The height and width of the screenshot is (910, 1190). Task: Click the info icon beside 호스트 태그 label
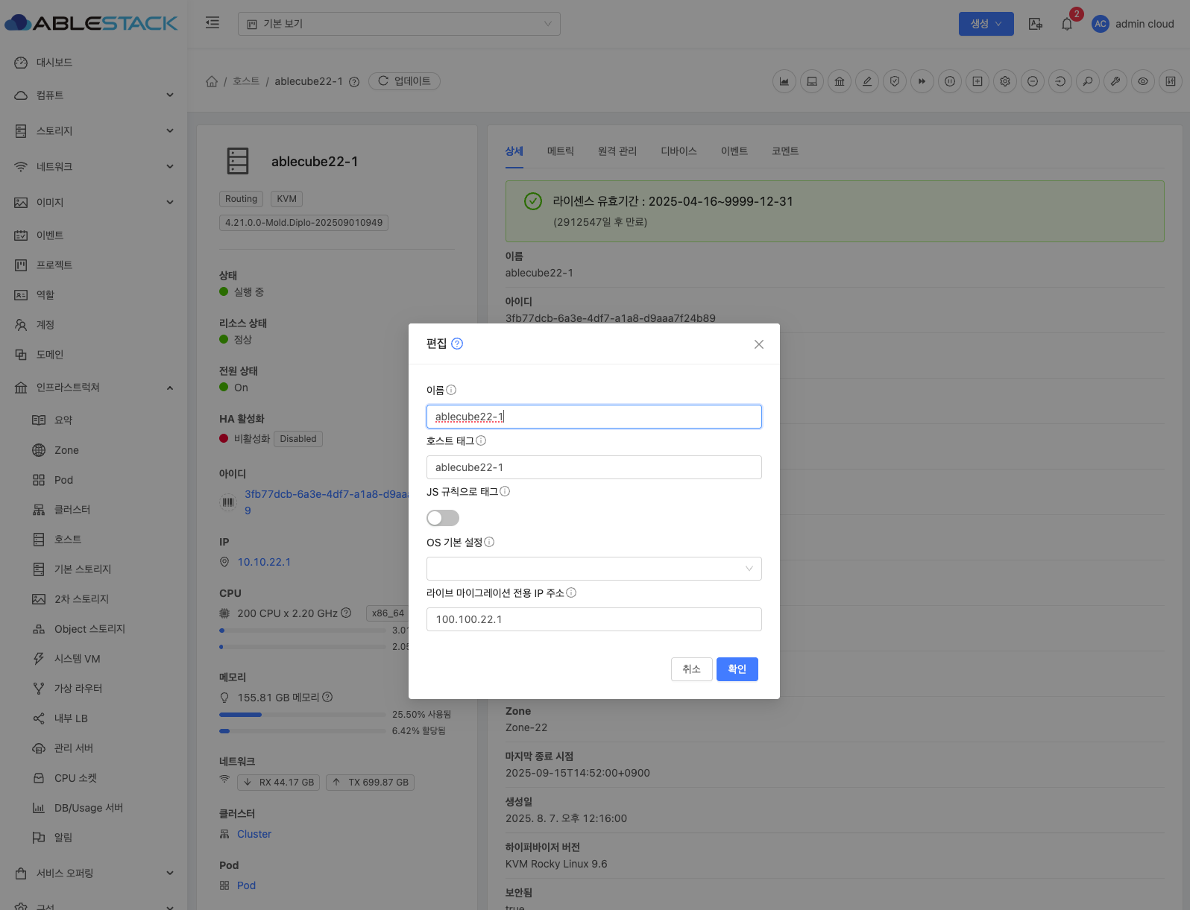pyautogui.click(x=481, y=440)
